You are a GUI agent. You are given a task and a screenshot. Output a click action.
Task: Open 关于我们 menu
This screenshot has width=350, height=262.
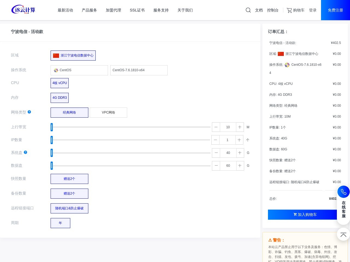point(185,10)
